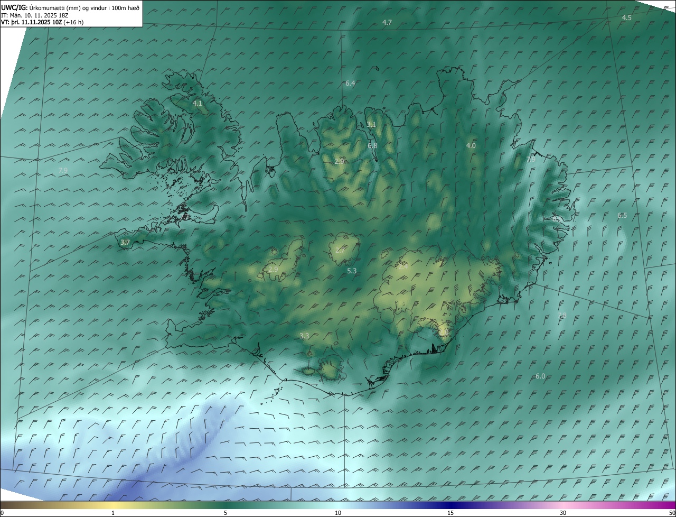This screenshot has width=676, height=517.
Task: Click the 5.3 value in central Iceland
Action: coord(352,271)
